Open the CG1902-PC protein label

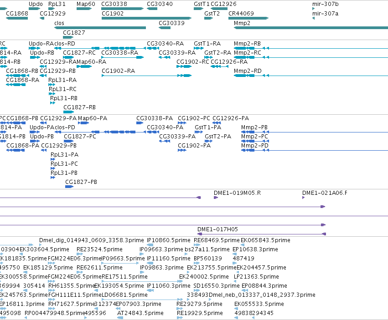(x=194, y=118)
